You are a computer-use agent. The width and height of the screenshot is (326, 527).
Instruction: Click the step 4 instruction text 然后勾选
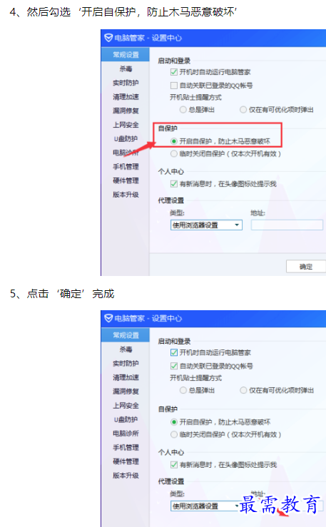point(49,12)
